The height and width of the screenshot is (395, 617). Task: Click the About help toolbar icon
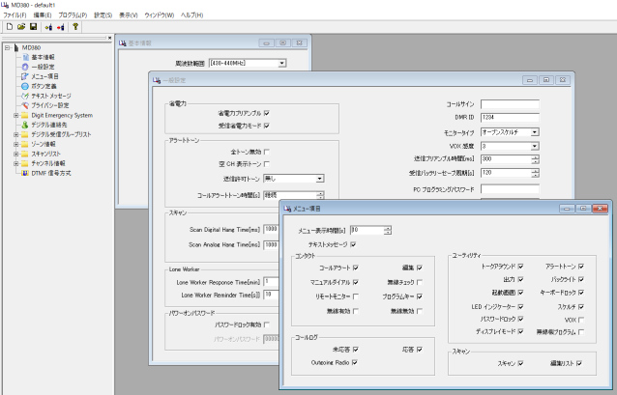tap(75, 27)
